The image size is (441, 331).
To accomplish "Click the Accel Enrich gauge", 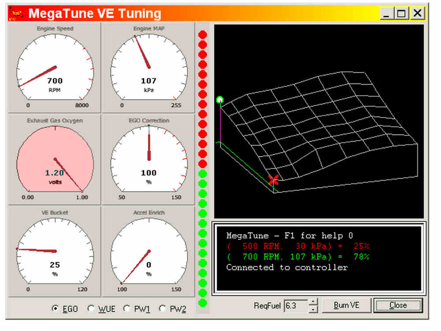I will tap(149, 252).
